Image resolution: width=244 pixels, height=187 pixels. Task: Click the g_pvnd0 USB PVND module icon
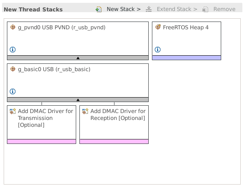click(13, 27)
